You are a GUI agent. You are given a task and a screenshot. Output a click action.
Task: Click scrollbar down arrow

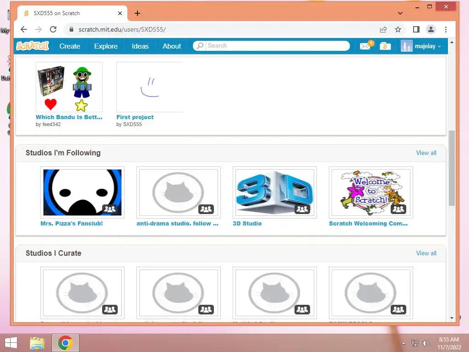coord(452,318)
